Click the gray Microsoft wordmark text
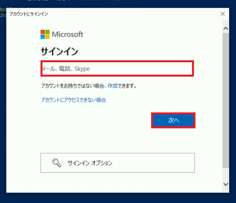The width and height of the screenshot is (236, 203). tap(67, 34)
